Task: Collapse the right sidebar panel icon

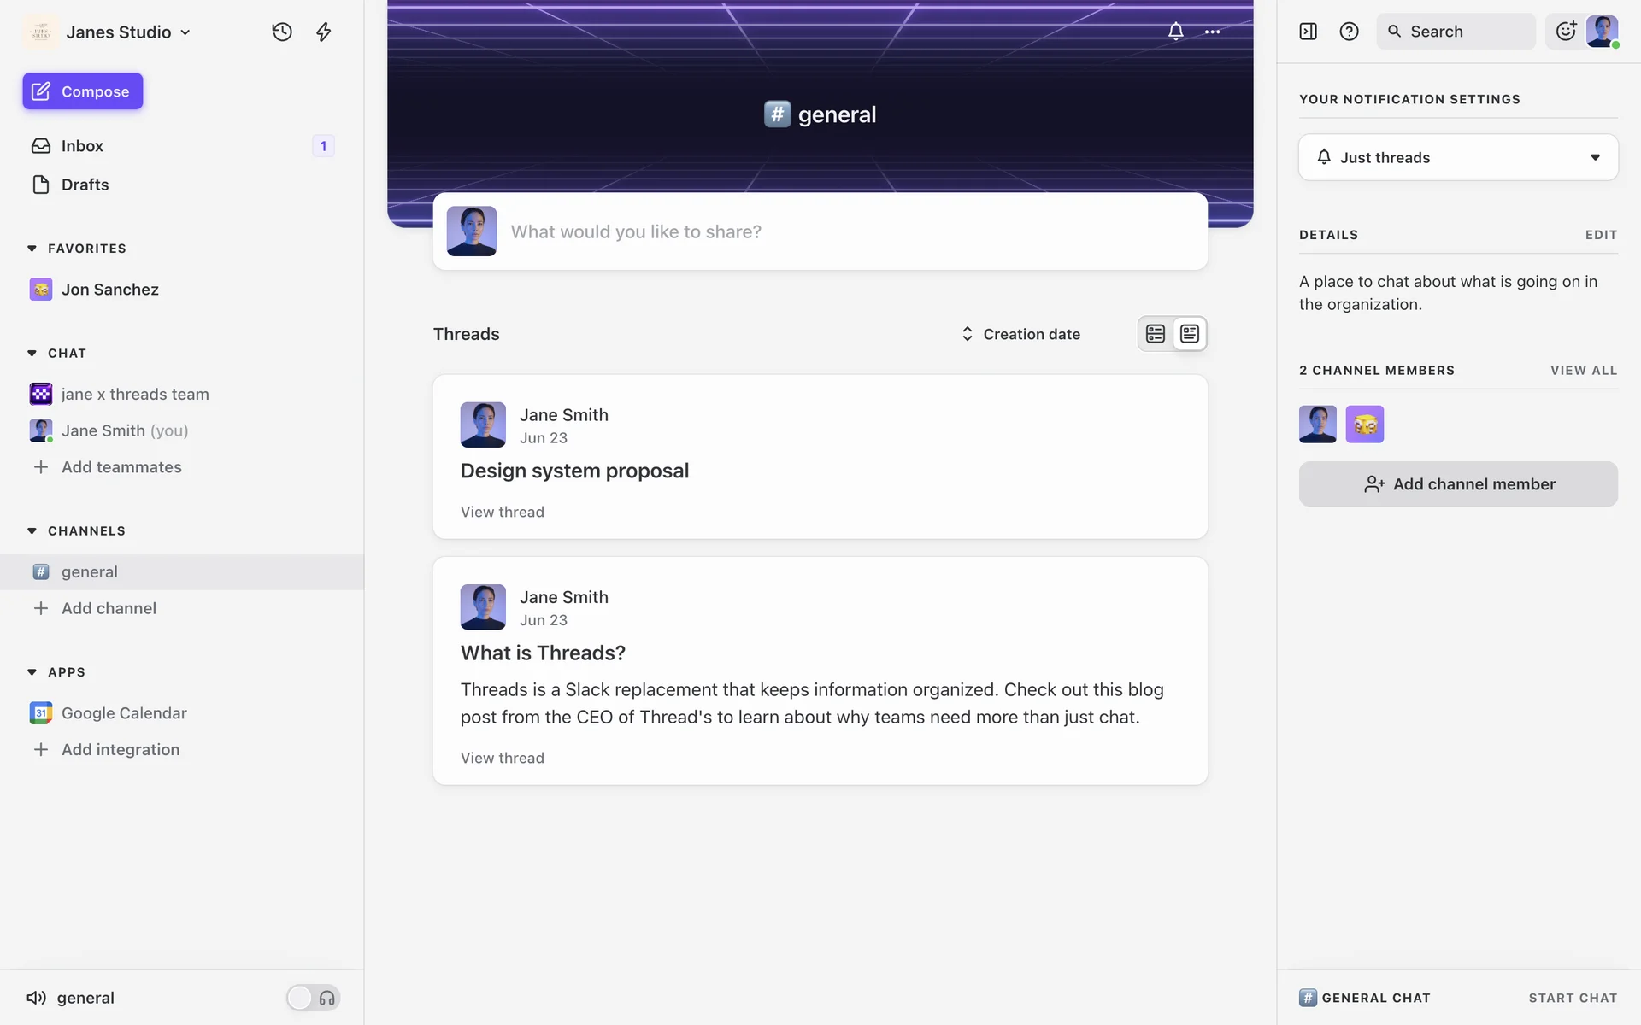Action: point(1308,32)
